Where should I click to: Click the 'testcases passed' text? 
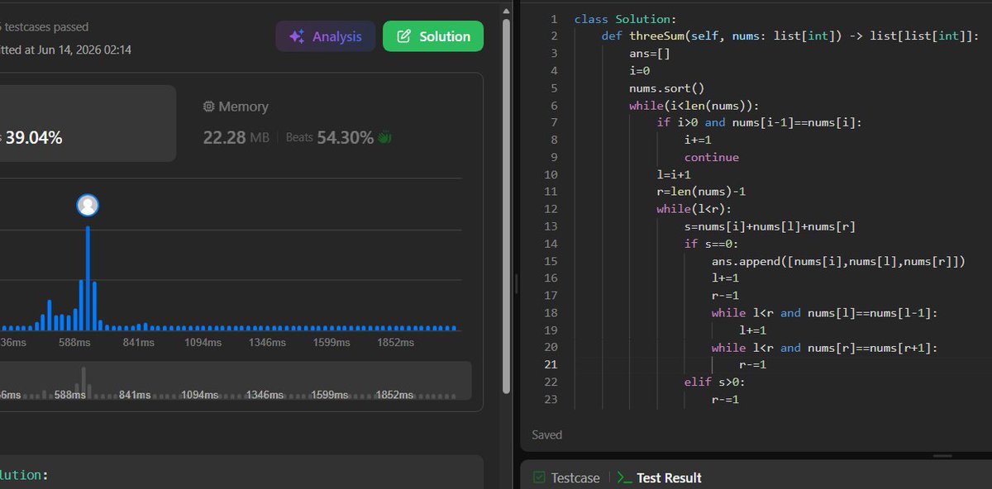point(46,27)
